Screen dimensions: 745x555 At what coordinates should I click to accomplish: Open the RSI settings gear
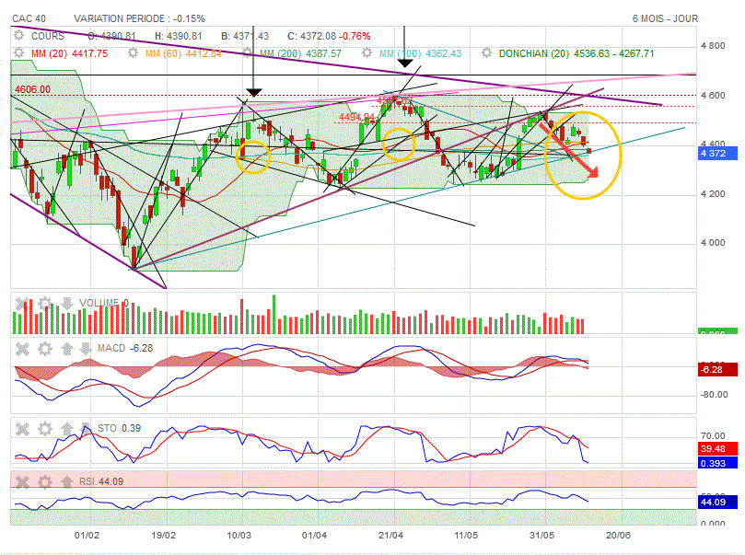click(44, 482)
